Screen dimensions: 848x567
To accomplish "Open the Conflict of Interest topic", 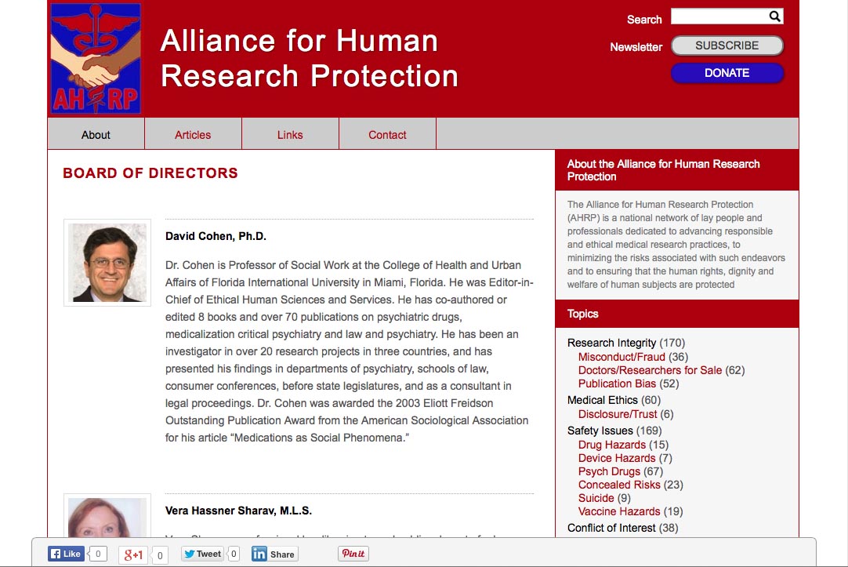I will pos(611,528).
